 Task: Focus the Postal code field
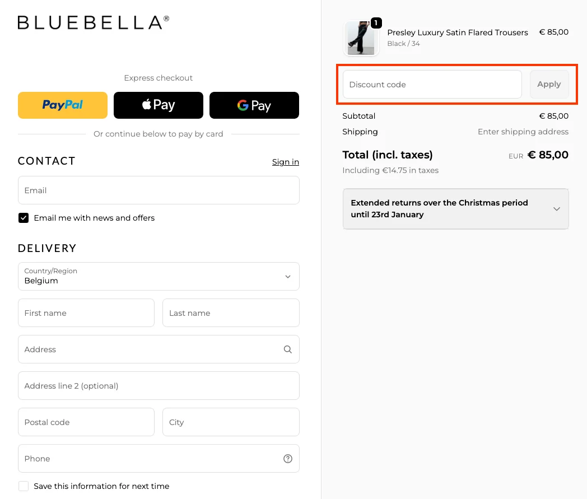pos(86,422)
